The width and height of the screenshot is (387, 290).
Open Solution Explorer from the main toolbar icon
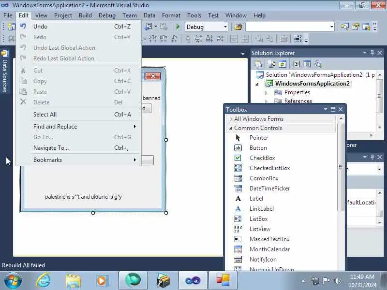coord(345,27)
